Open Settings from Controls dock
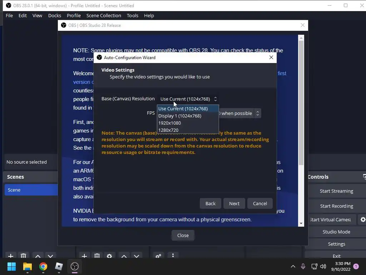Viewport: 366px width, 275px height. coord(336,244)
